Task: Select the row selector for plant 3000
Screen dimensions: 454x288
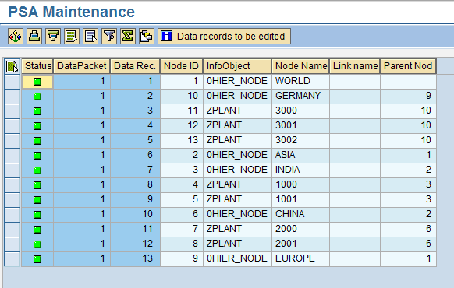Action: point(12,111)
